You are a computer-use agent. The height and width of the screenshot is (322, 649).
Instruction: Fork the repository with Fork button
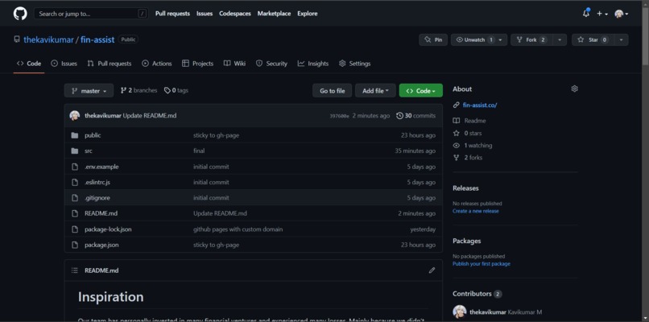pyautogui.click(x=531, y=39)
